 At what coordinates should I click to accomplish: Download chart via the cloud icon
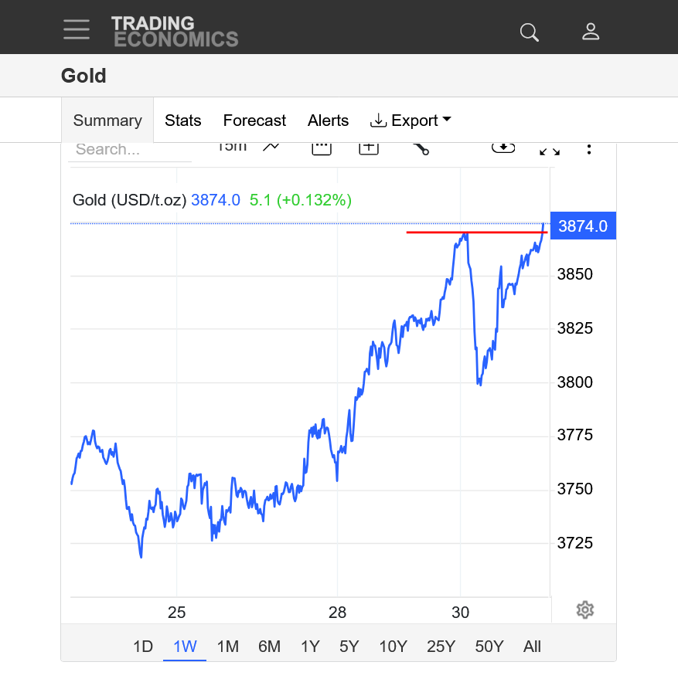[x=503, y=148]
